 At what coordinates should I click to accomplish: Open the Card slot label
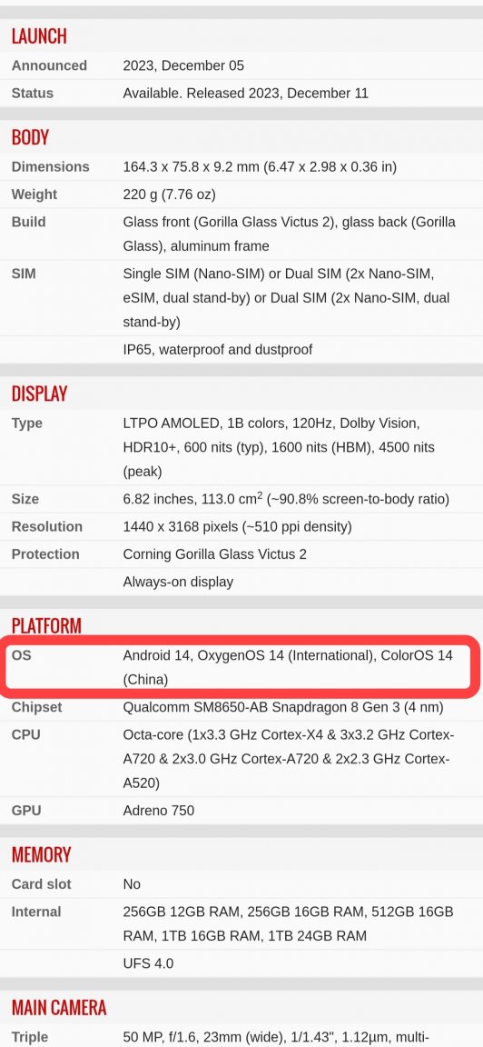pos(42,883)
